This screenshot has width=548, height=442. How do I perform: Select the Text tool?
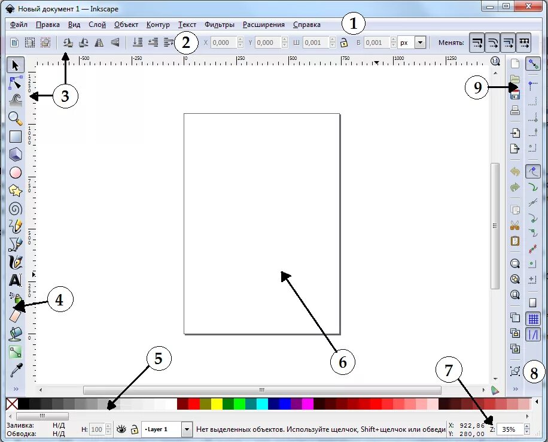coord(16,280)
